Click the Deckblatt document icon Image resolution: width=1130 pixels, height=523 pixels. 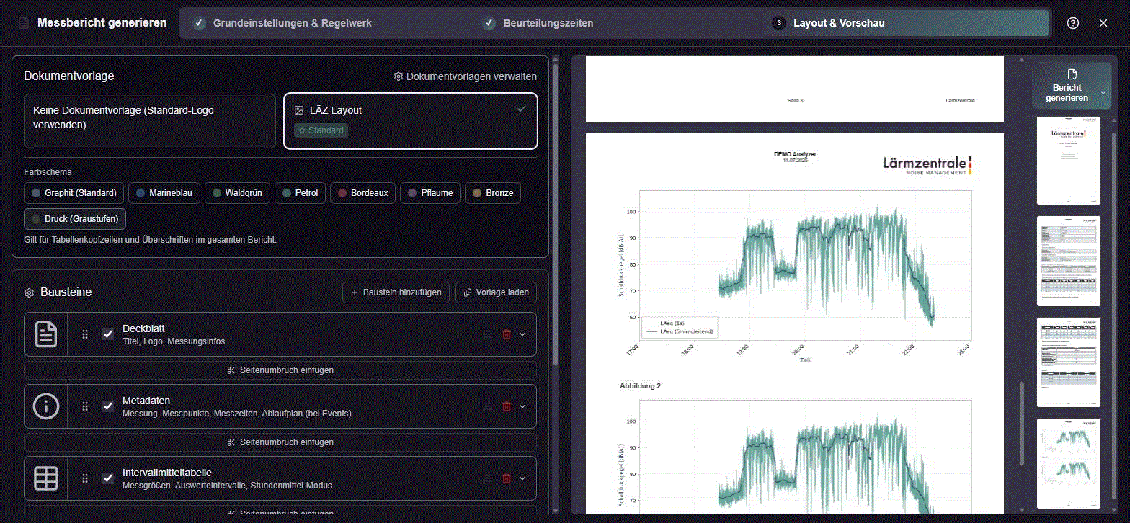coord(46,334)
